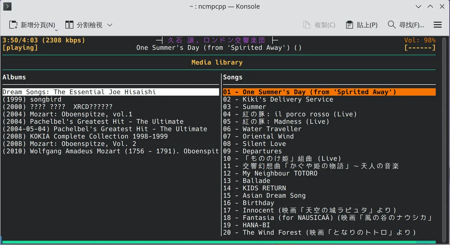Expand the 分割檢視 dropdown chevron

point(110,25)
